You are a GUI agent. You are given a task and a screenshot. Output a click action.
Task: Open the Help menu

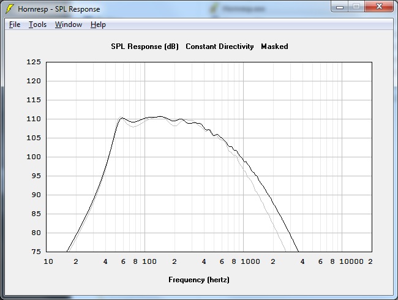[98, 24]
